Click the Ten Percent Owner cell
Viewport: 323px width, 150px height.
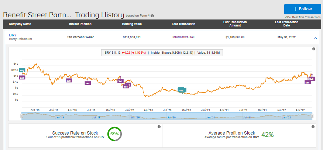80,37
